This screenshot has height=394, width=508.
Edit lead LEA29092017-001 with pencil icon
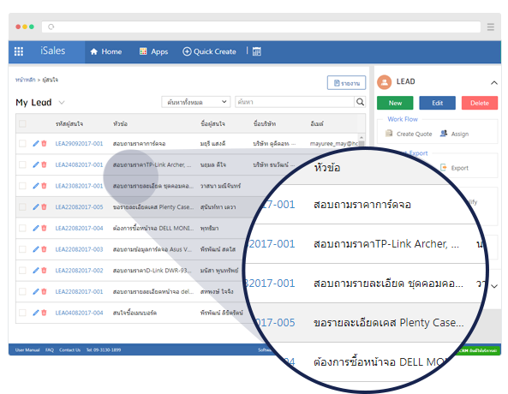point(36,144)
